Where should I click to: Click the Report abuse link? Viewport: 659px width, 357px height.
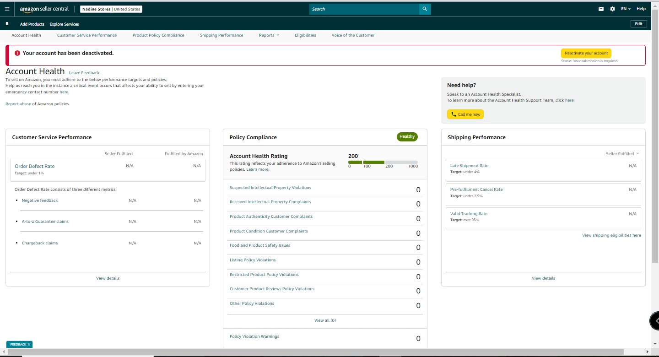[18, 104]
